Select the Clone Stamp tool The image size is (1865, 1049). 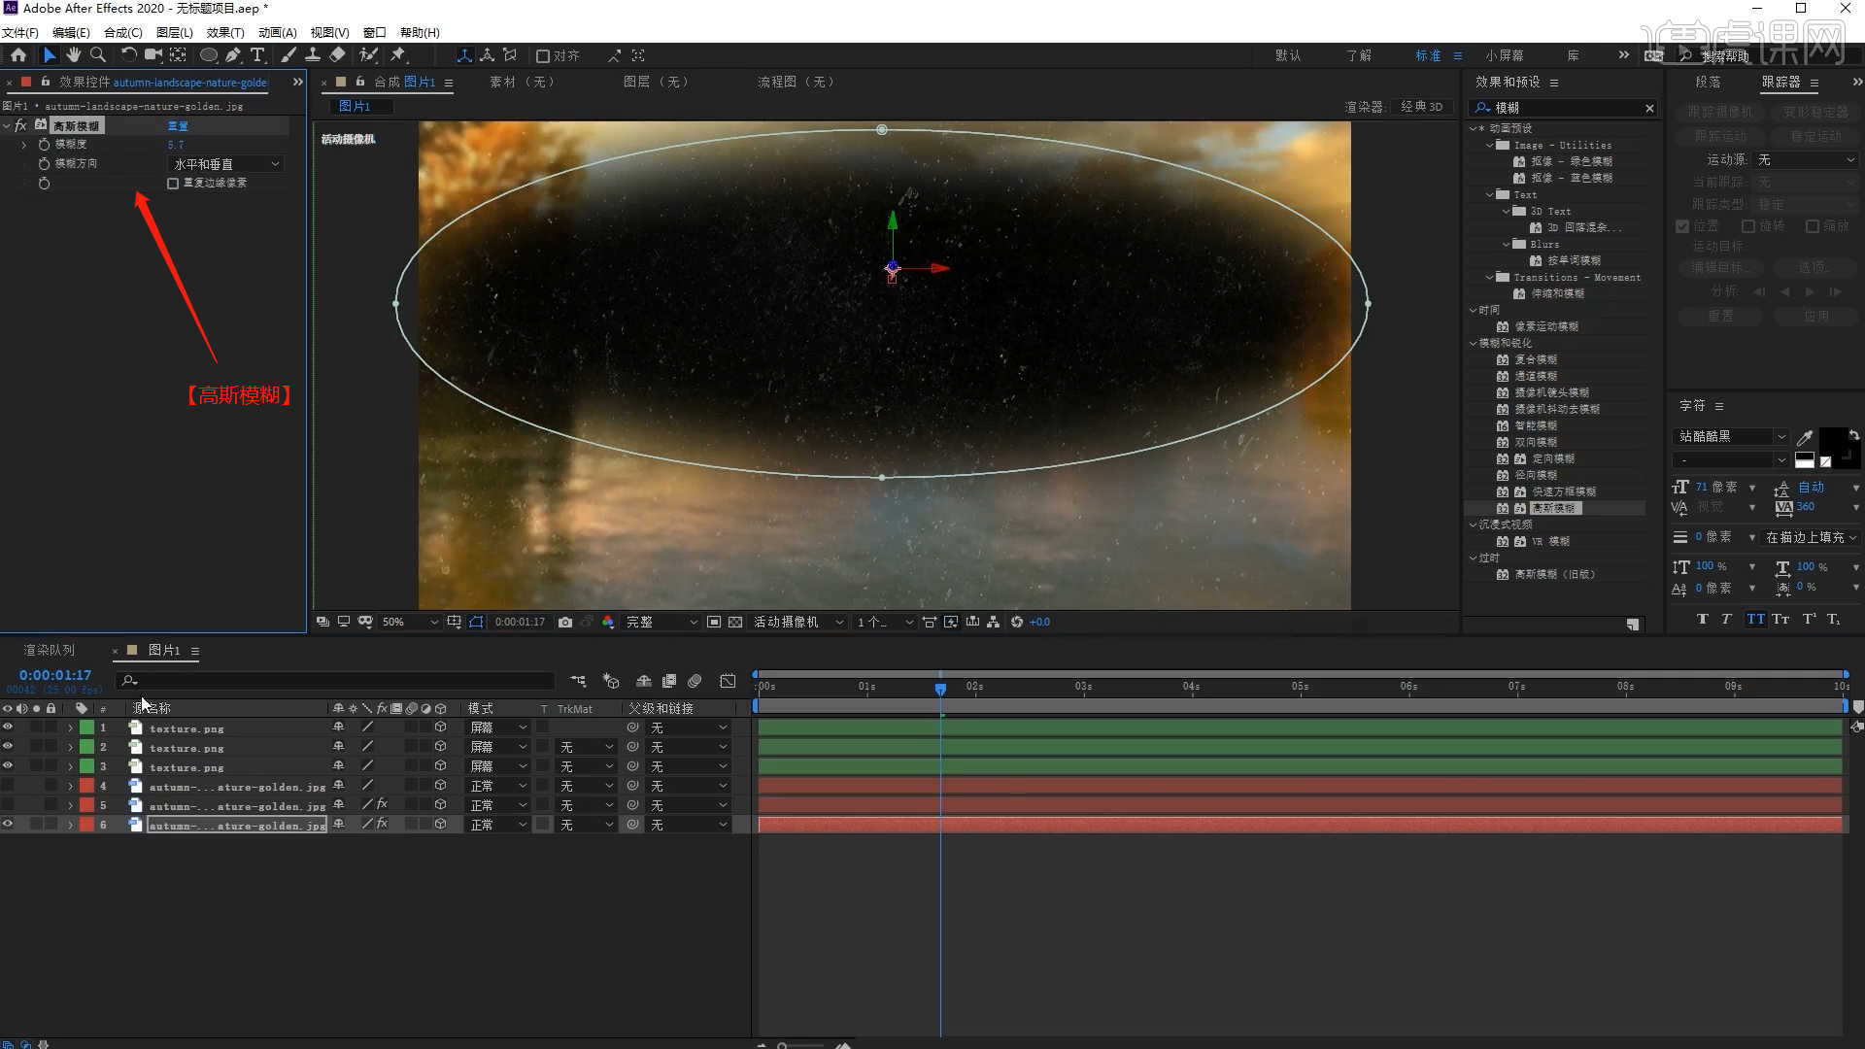[x=313, y=55]
